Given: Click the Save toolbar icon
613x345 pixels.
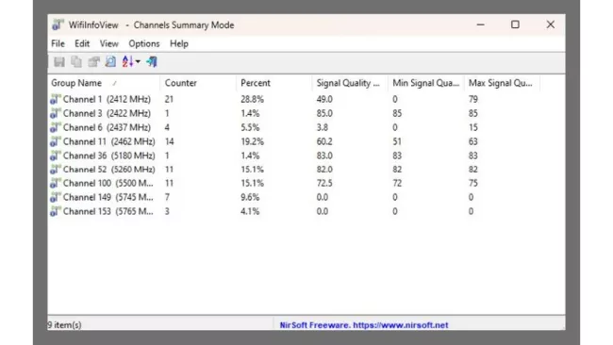Looking at the screenshot, I should [59, 61].
